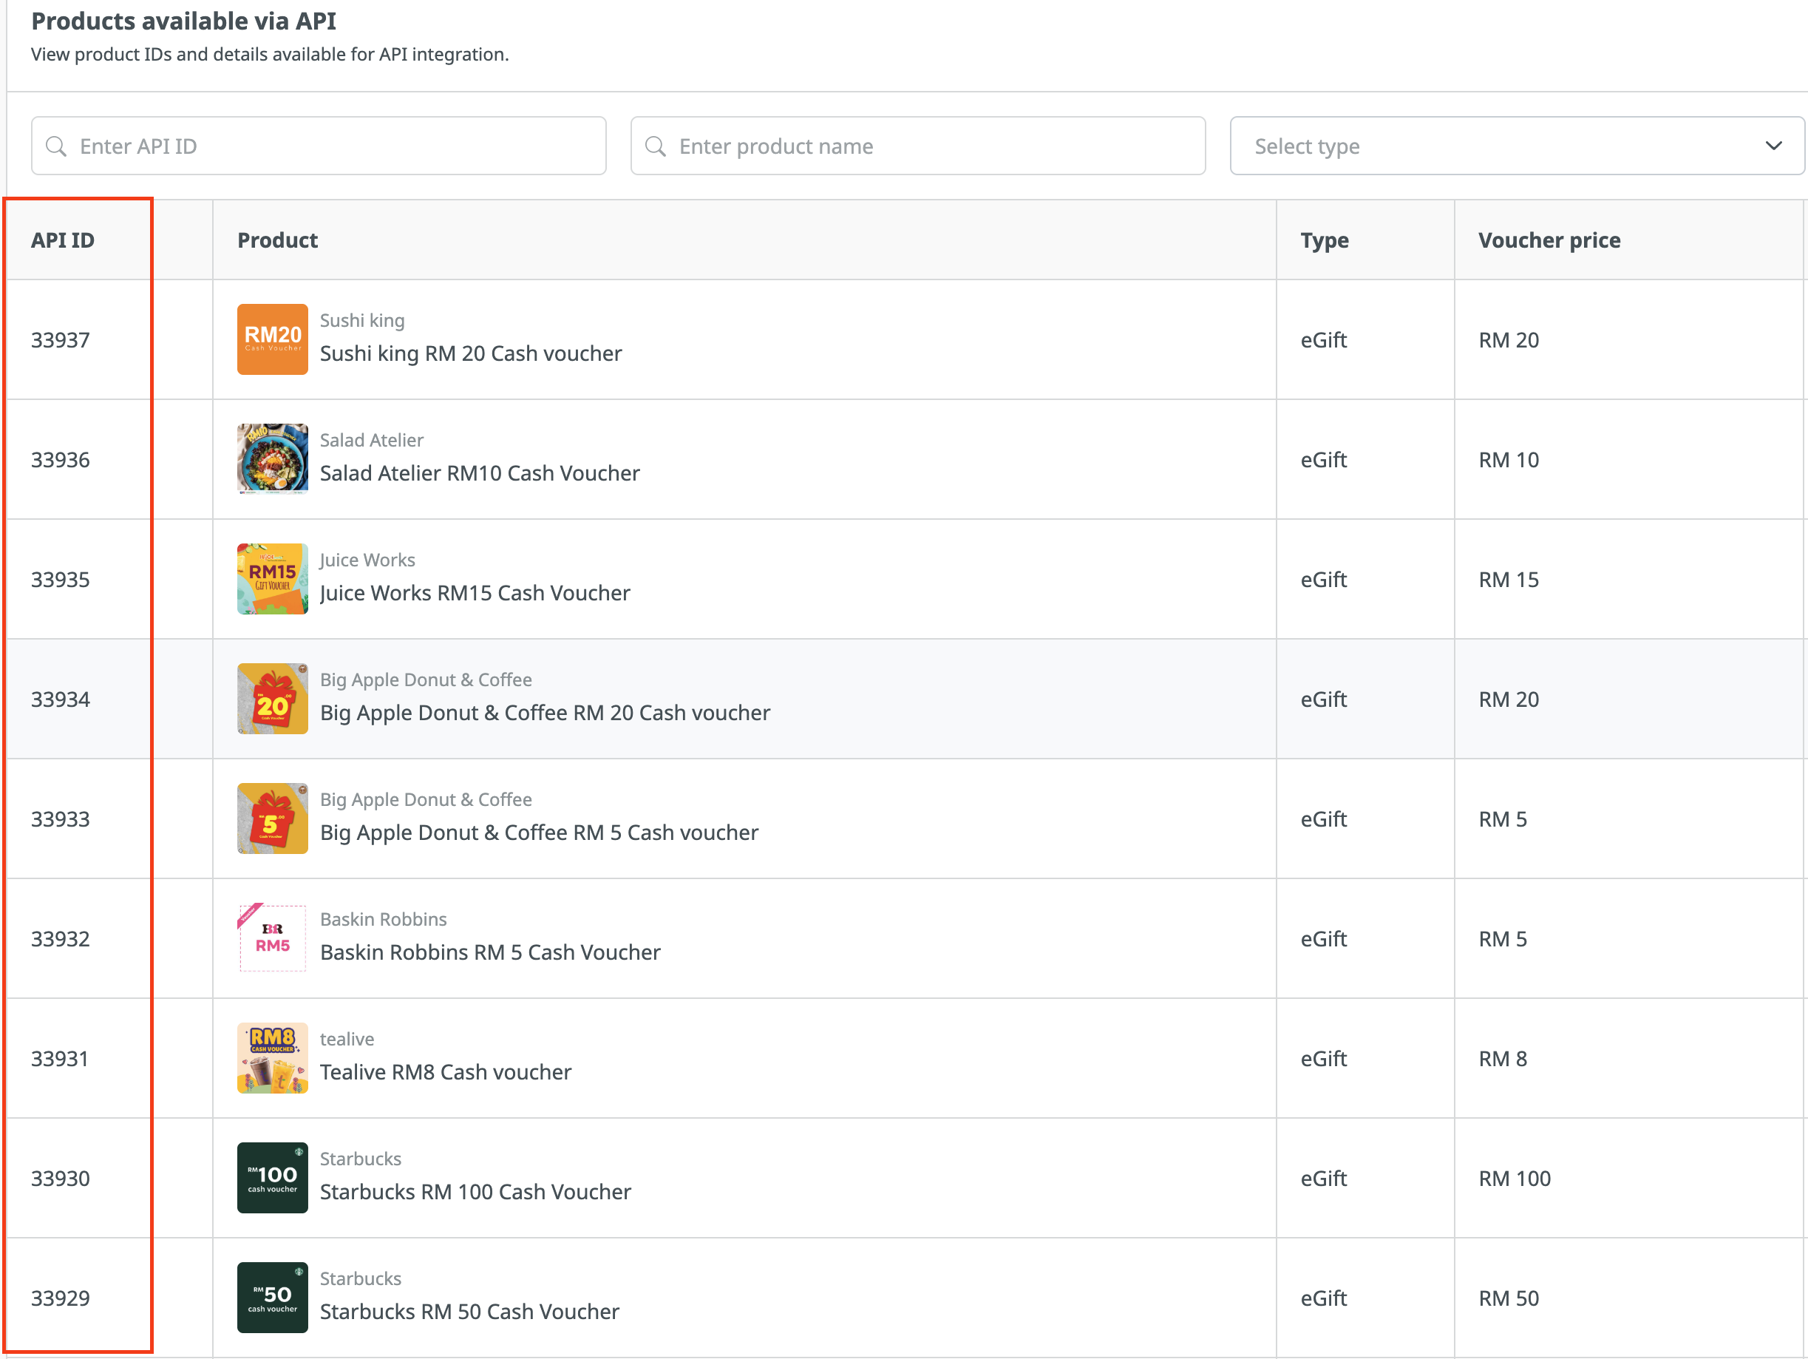Select API ID 33937 cell
This screenshot has width=1808, height=1359.
pyautogui.click(x=61, y=340)
